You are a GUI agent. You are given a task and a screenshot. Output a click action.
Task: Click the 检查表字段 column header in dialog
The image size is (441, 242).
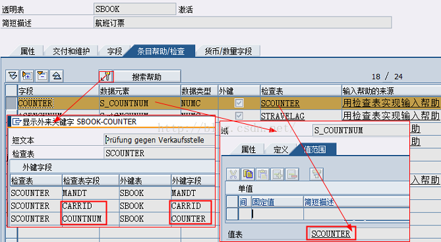(90, 181)
